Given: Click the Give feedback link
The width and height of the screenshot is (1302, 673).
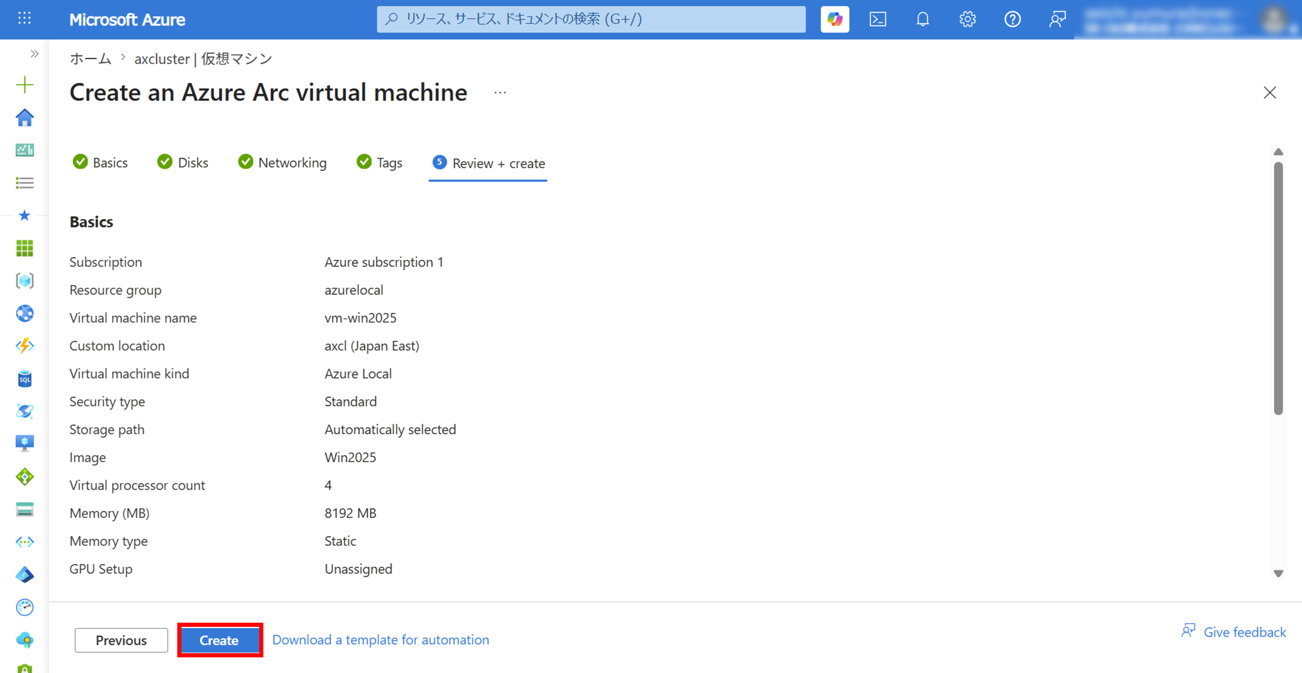Looking at the screenshot, I should coord(1233,632).
